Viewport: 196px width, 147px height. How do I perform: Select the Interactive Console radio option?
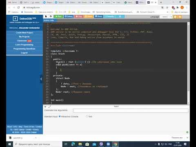point(60,116)
